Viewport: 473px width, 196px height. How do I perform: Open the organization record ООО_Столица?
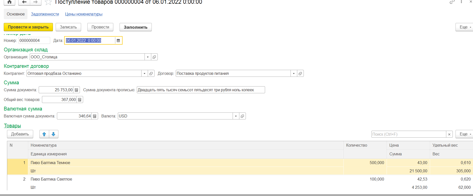click(x=154, y=57)
